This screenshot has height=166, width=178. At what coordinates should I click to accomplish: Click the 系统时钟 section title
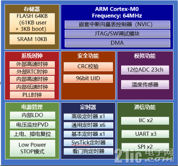(32, 56)
